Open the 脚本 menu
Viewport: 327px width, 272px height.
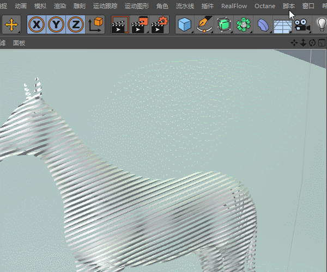click(289, 6)
